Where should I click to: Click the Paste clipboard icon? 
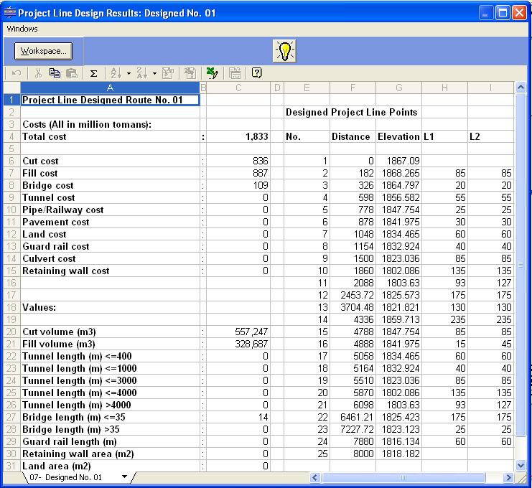pyautogui.click(x=72, y=73)
